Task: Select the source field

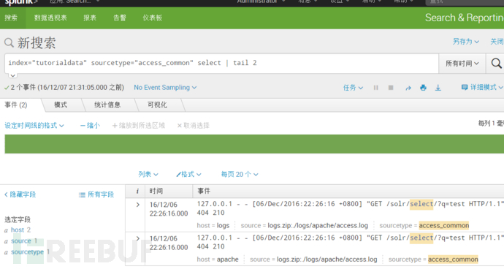Action: (x=21, y=240)
